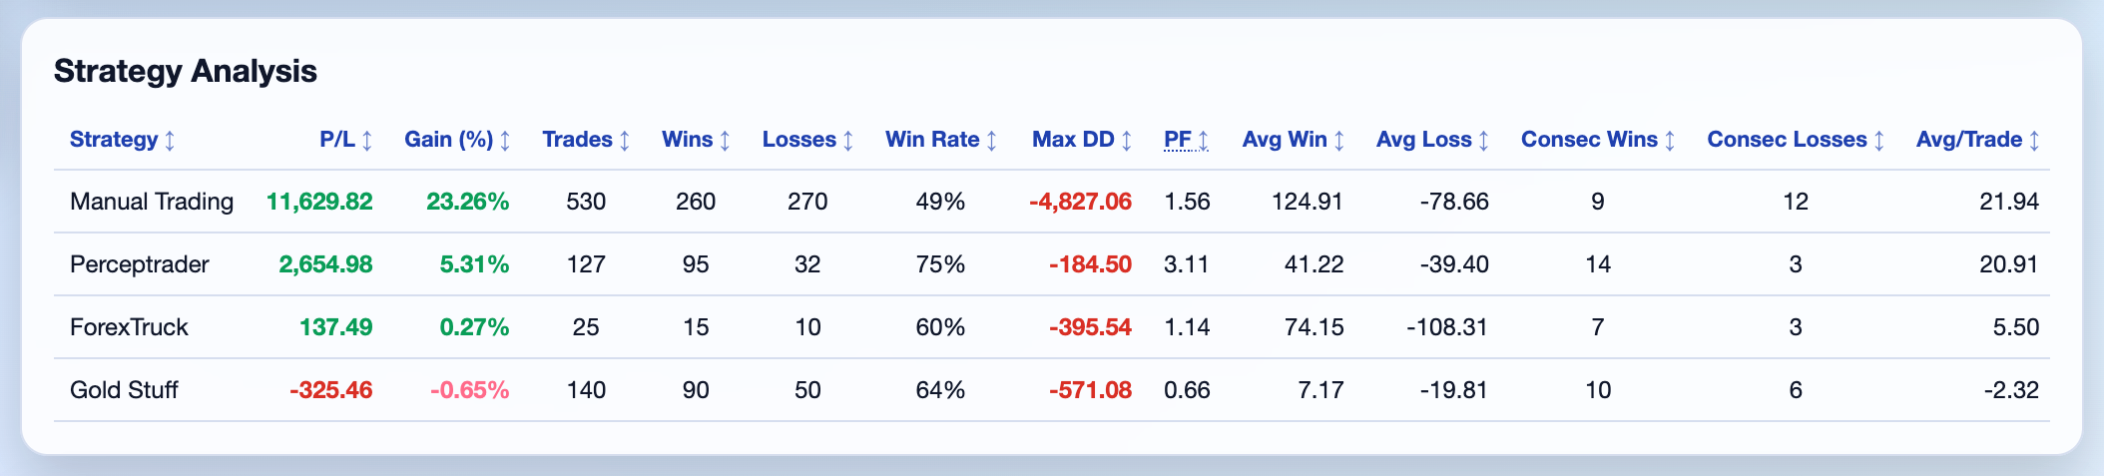
Task: Click the dotted-underlined PF abbreviation
Action: point(1178,140)
